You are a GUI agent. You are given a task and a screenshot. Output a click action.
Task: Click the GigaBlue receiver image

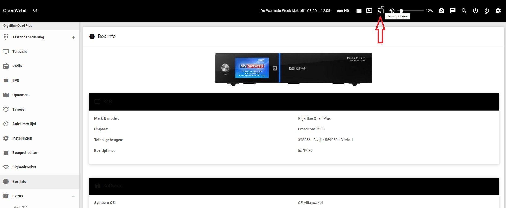(294, 69)
